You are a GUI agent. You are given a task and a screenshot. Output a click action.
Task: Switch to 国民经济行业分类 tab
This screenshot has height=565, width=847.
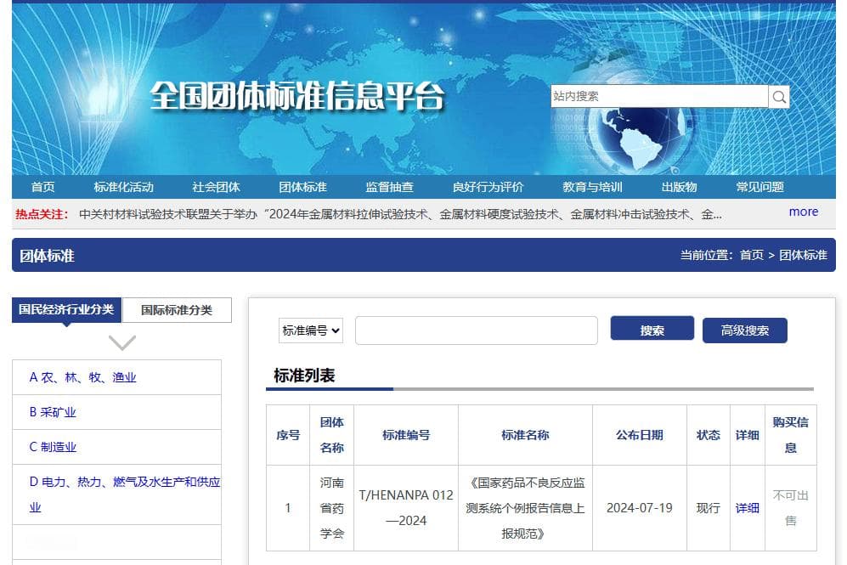66,309
